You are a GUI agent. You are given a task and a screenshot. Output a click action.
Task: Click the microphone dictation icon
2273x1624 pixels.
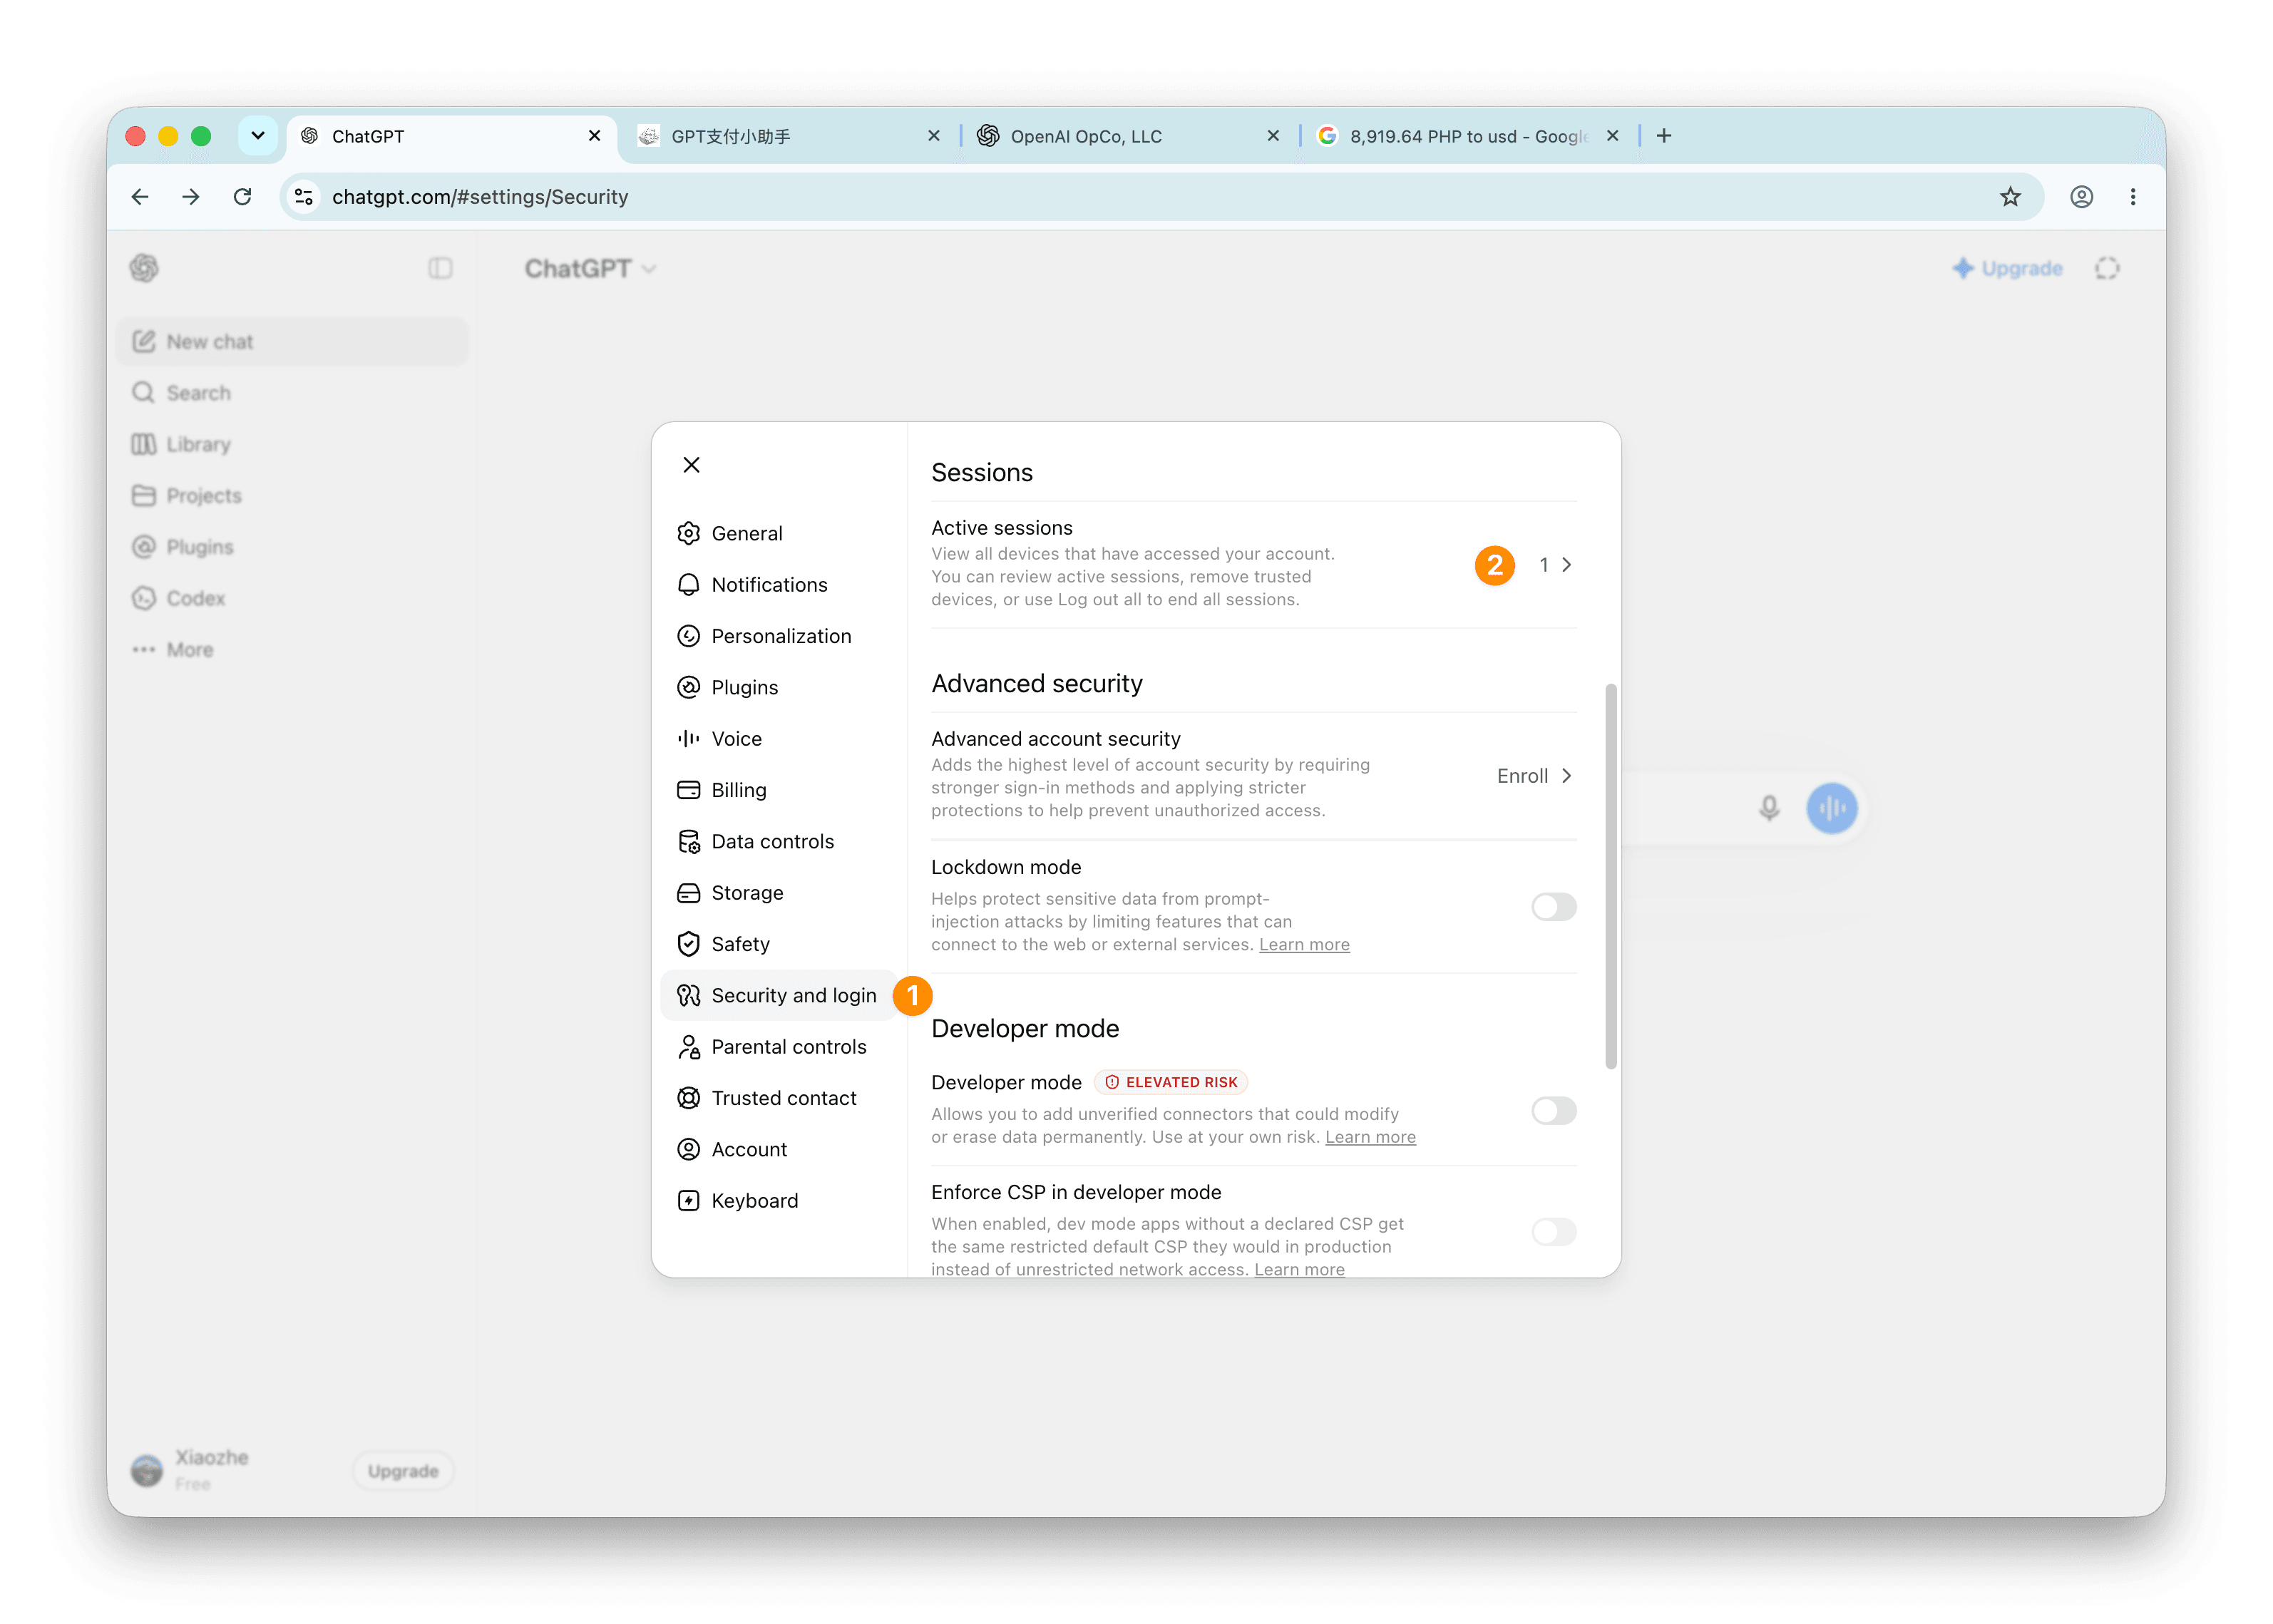point(1768,808)
